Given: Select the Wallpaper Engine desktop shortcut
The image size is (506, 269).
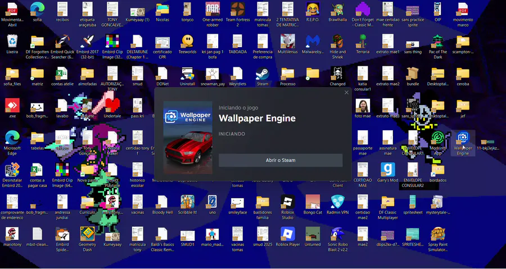Looking at the screenshot, I should pyautogui.click(x=463, y=143).
